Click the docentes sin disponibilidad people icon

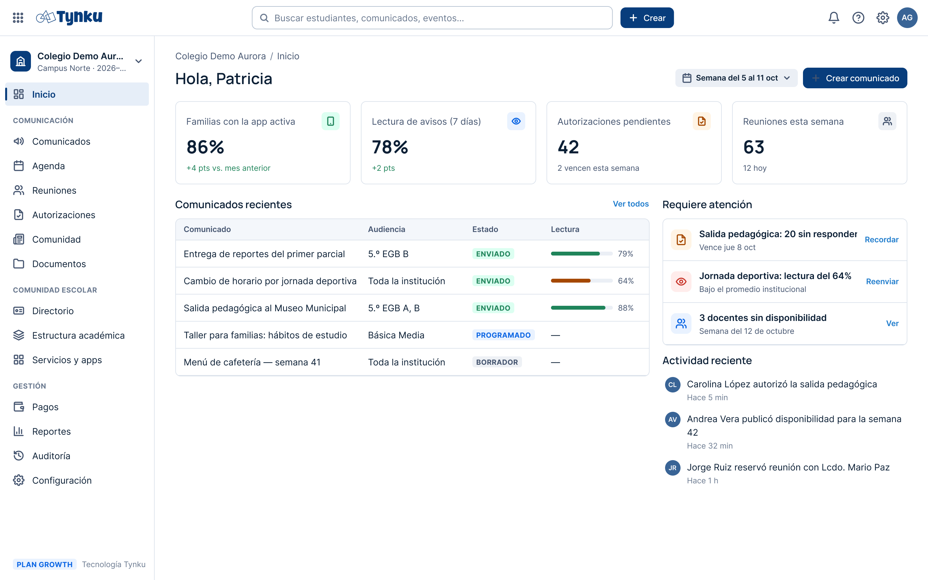pyautogui.click(x=681, y=324)
